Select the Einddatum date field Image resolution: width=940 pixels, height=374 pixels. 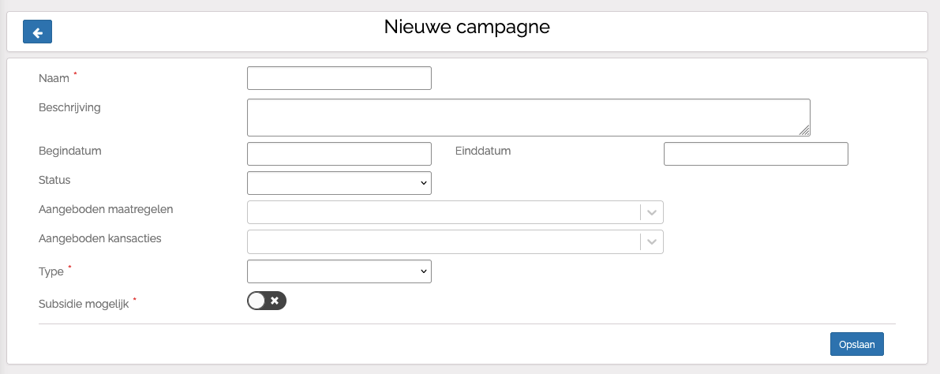755,154
